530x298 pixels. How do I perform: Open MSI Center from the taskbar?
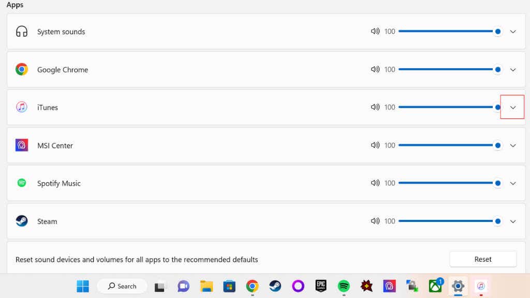pos(389,286)
